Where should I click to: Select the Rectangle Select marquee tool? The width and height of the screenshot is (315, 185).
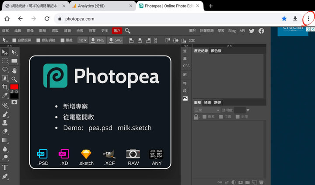tap(5, 61)
